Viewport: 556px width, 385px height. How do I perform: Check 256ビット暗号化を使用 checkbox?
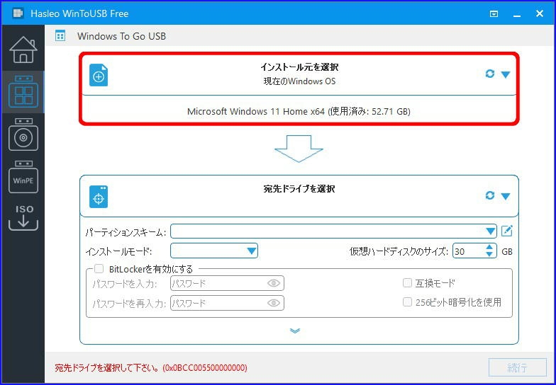point(407,301)
